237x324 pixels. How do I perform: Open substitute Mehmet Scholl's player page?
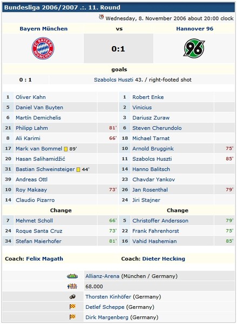[34, 221]
